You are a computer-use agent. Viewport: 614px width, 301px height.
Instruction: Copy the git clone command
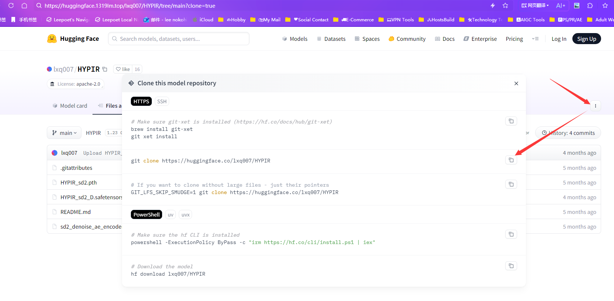click(511, 160)
